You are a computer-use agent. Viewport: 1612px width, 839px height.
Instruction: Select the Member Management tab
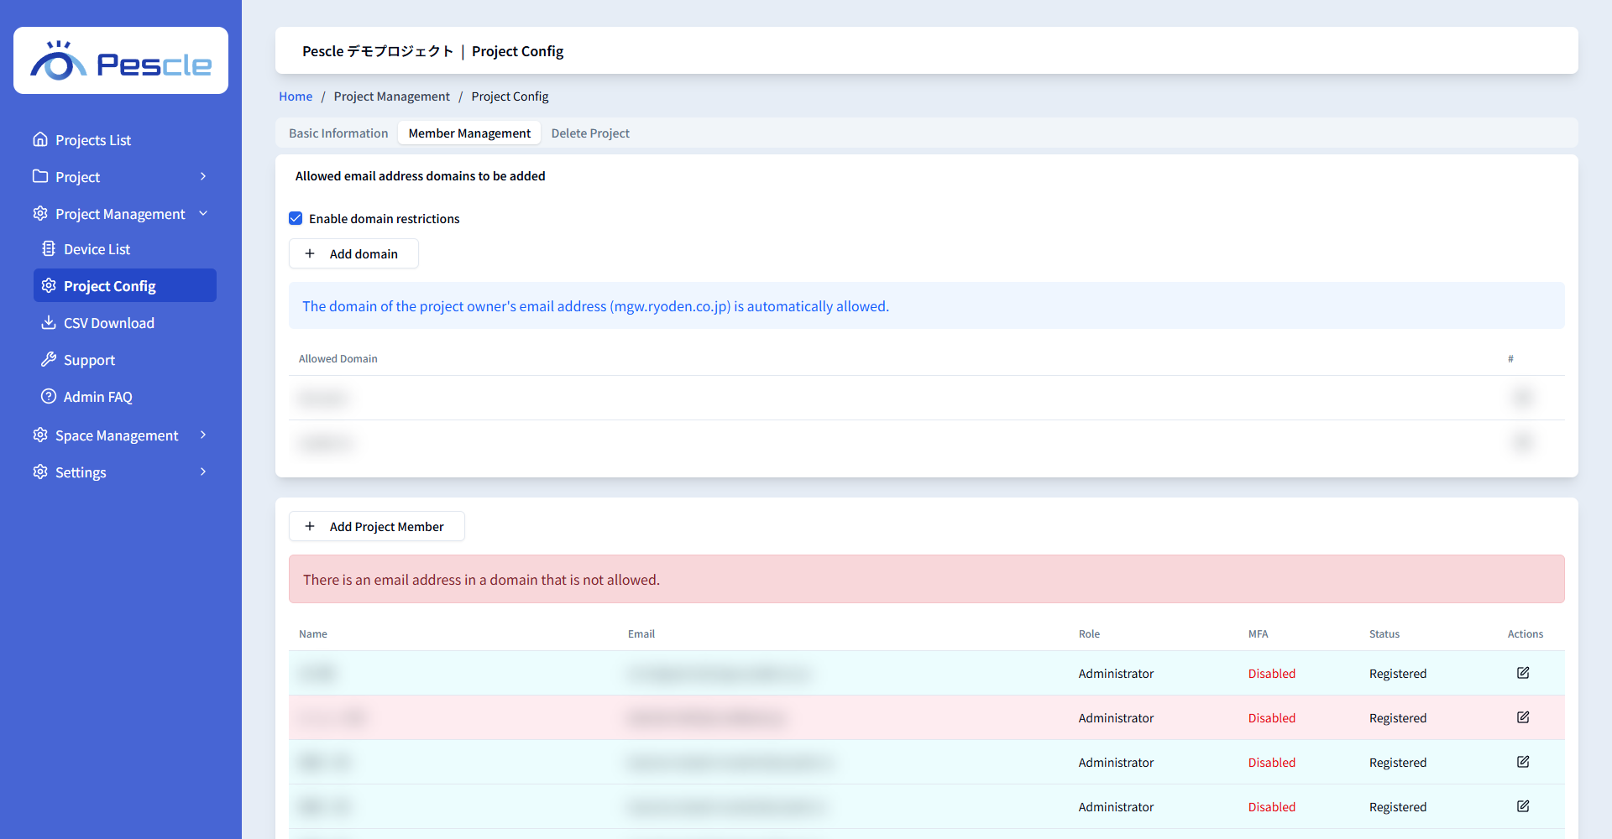point(469,133)
